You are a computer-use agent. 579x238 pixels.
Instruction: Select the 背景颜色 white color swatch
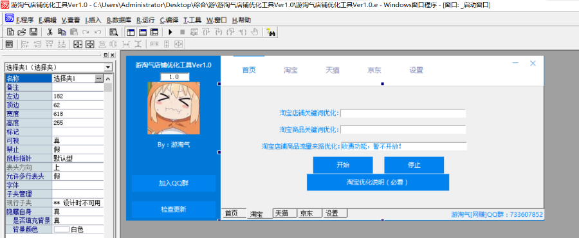click(x=62, y=230)
